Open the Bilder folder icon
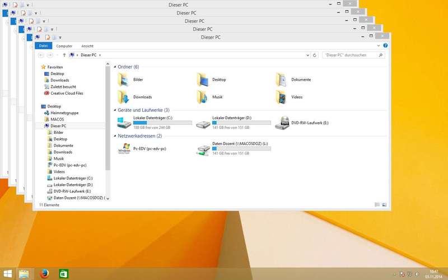Image resolution: width=448 pixels, height=280 pixels. (123, 80)
